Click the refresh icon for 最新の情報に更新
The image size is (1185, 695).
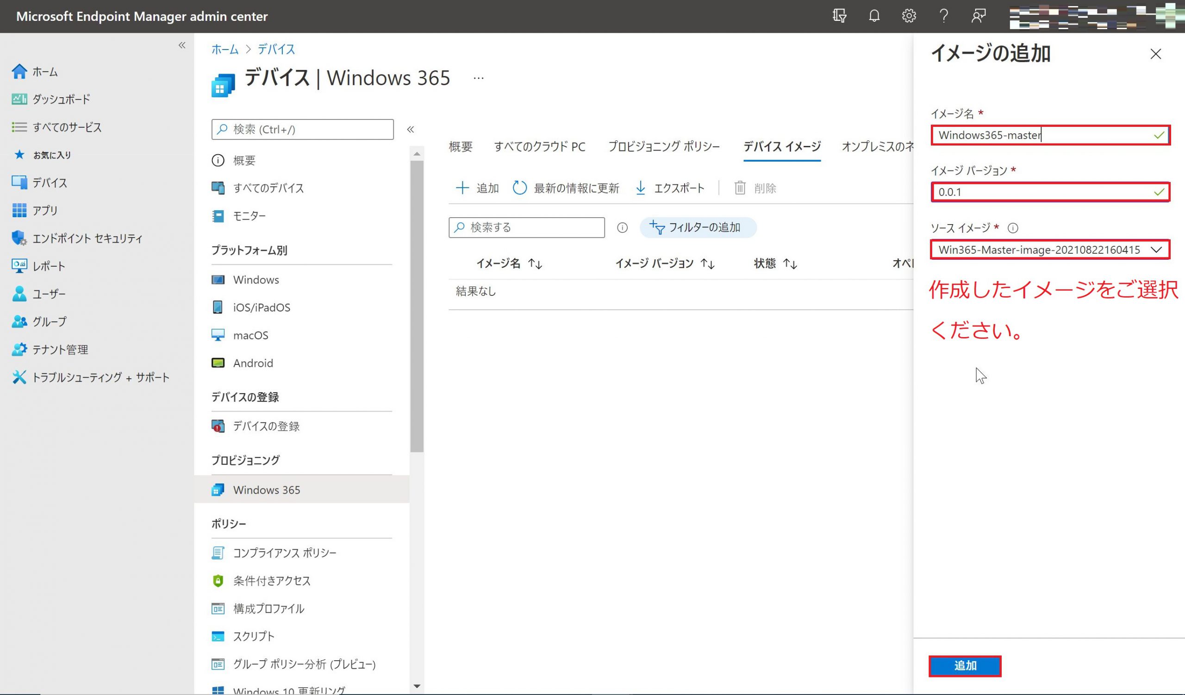(519, 188)
